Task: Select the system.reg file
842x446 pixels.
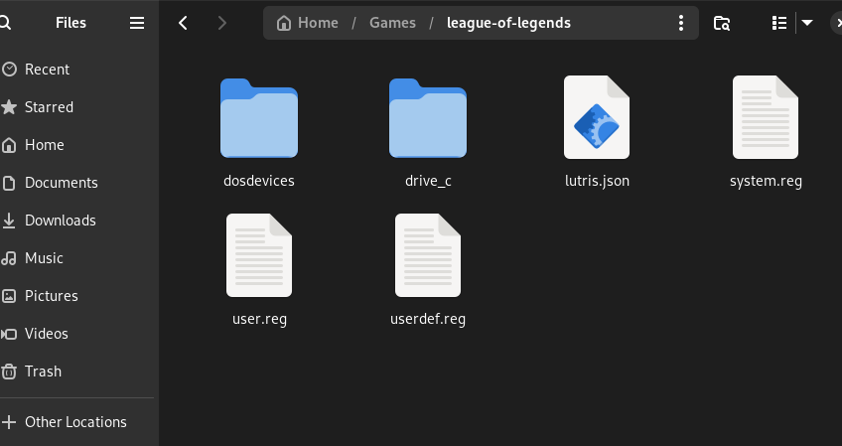Action: pyautogui.click(x=765, y=119)
